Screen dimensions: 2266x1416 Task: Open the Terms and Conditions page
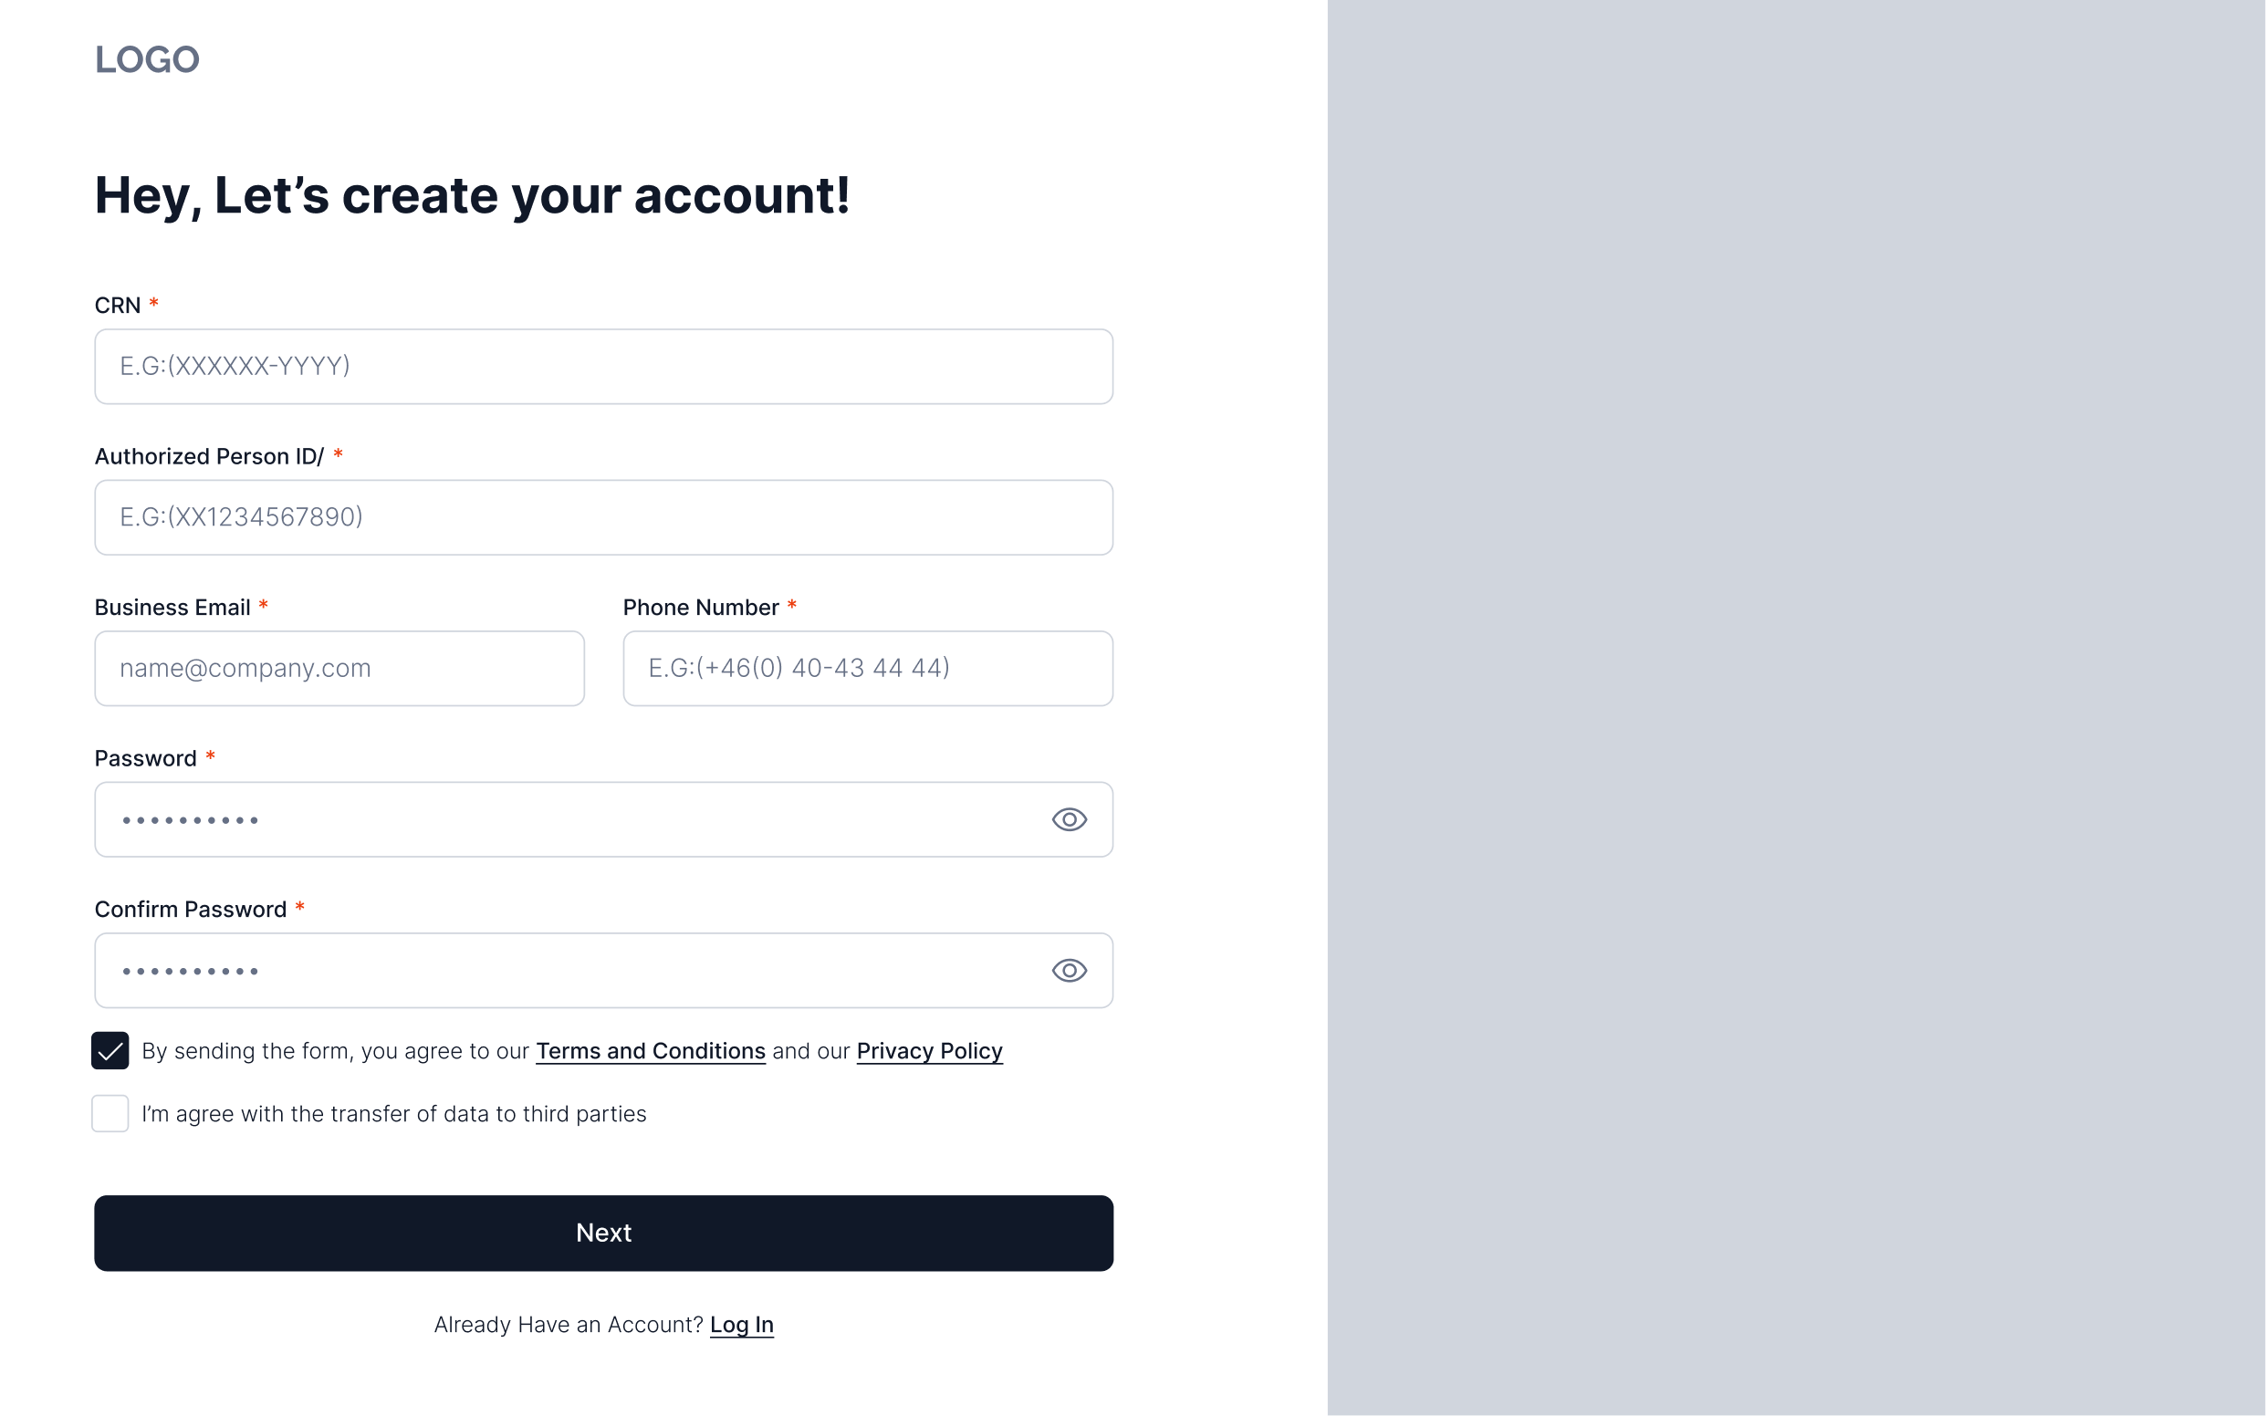[650, 1051]
